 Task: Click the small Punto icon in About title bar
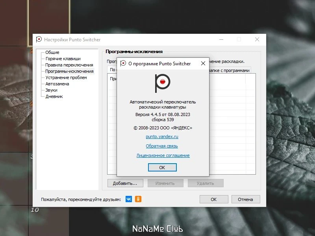tap(123, 63)
